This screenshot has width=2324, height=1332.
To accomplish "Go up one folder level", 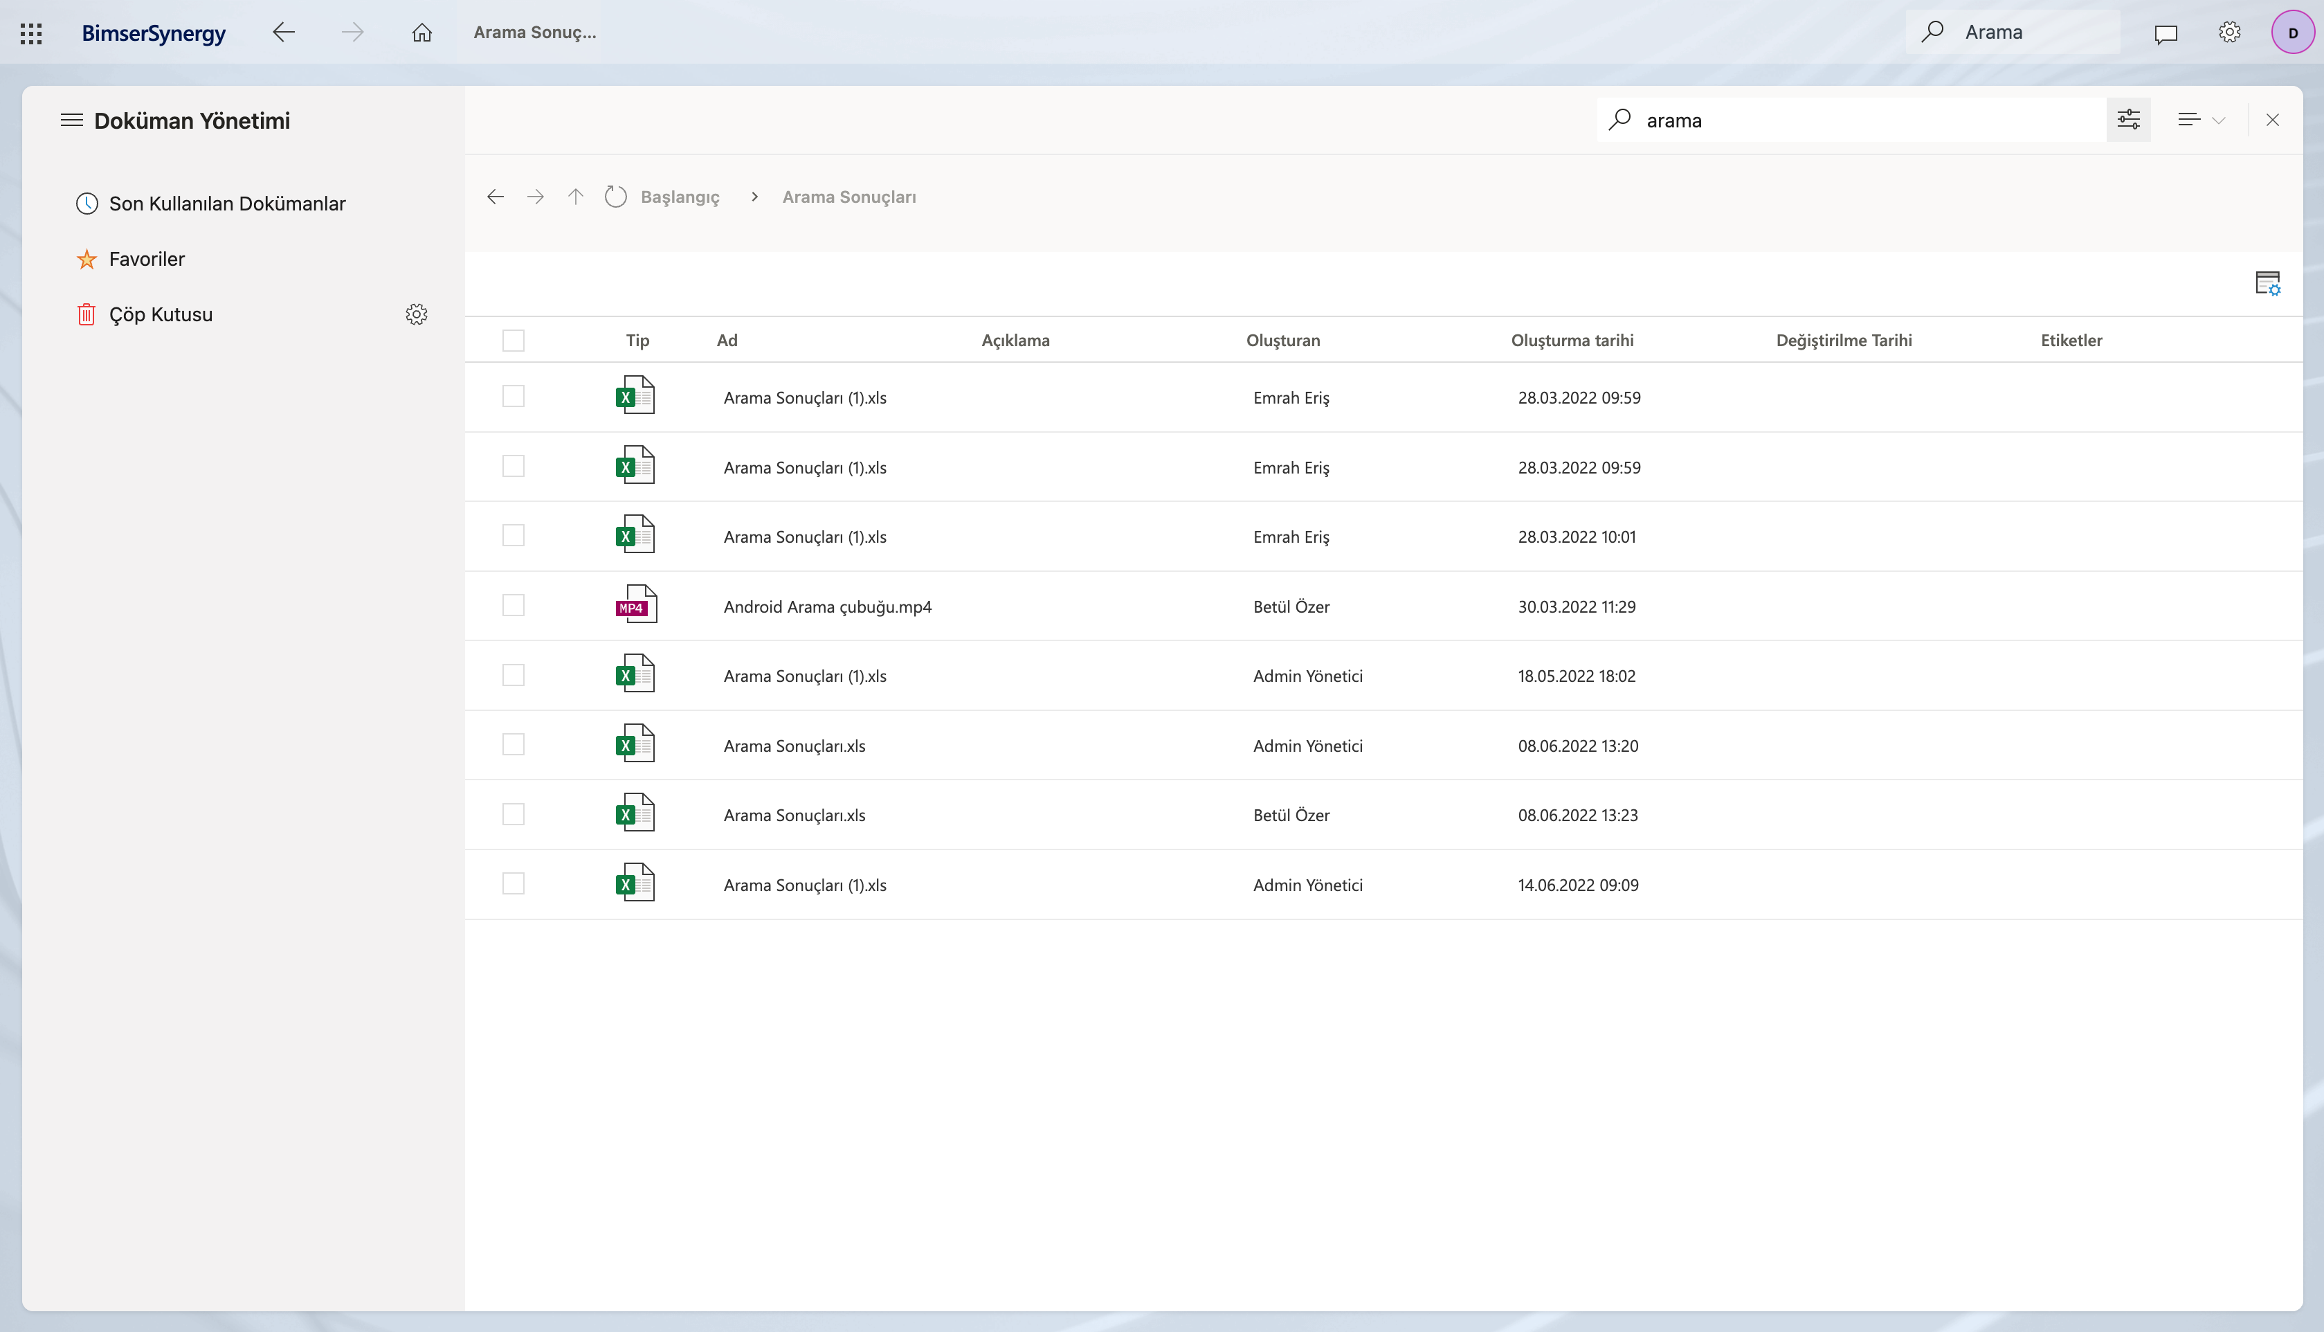I will (575, 197).
